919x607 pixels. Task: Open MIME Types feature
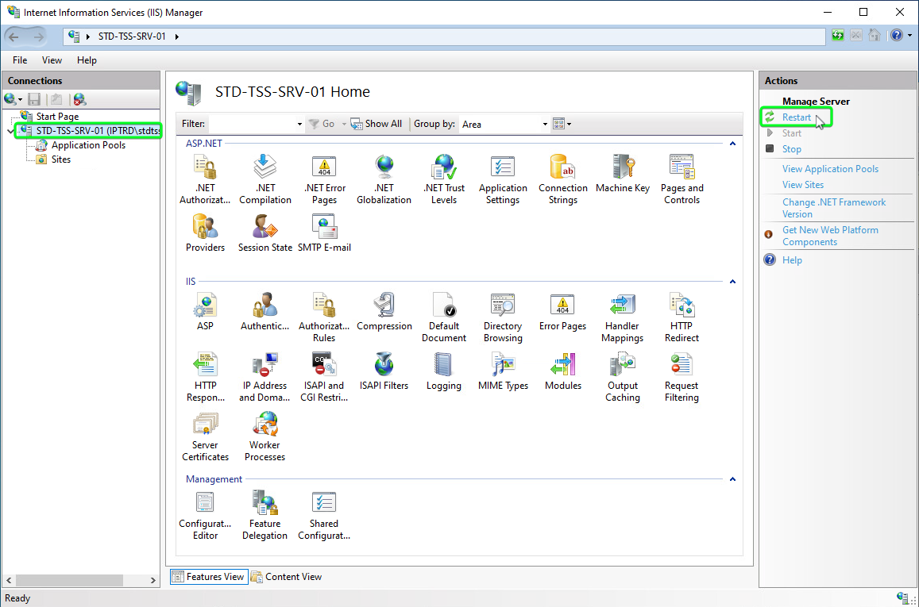click(x=503, y=371)
